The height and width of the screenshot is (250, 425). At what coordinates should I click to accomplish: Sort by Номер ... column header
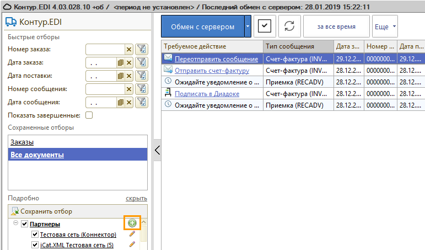380,46
